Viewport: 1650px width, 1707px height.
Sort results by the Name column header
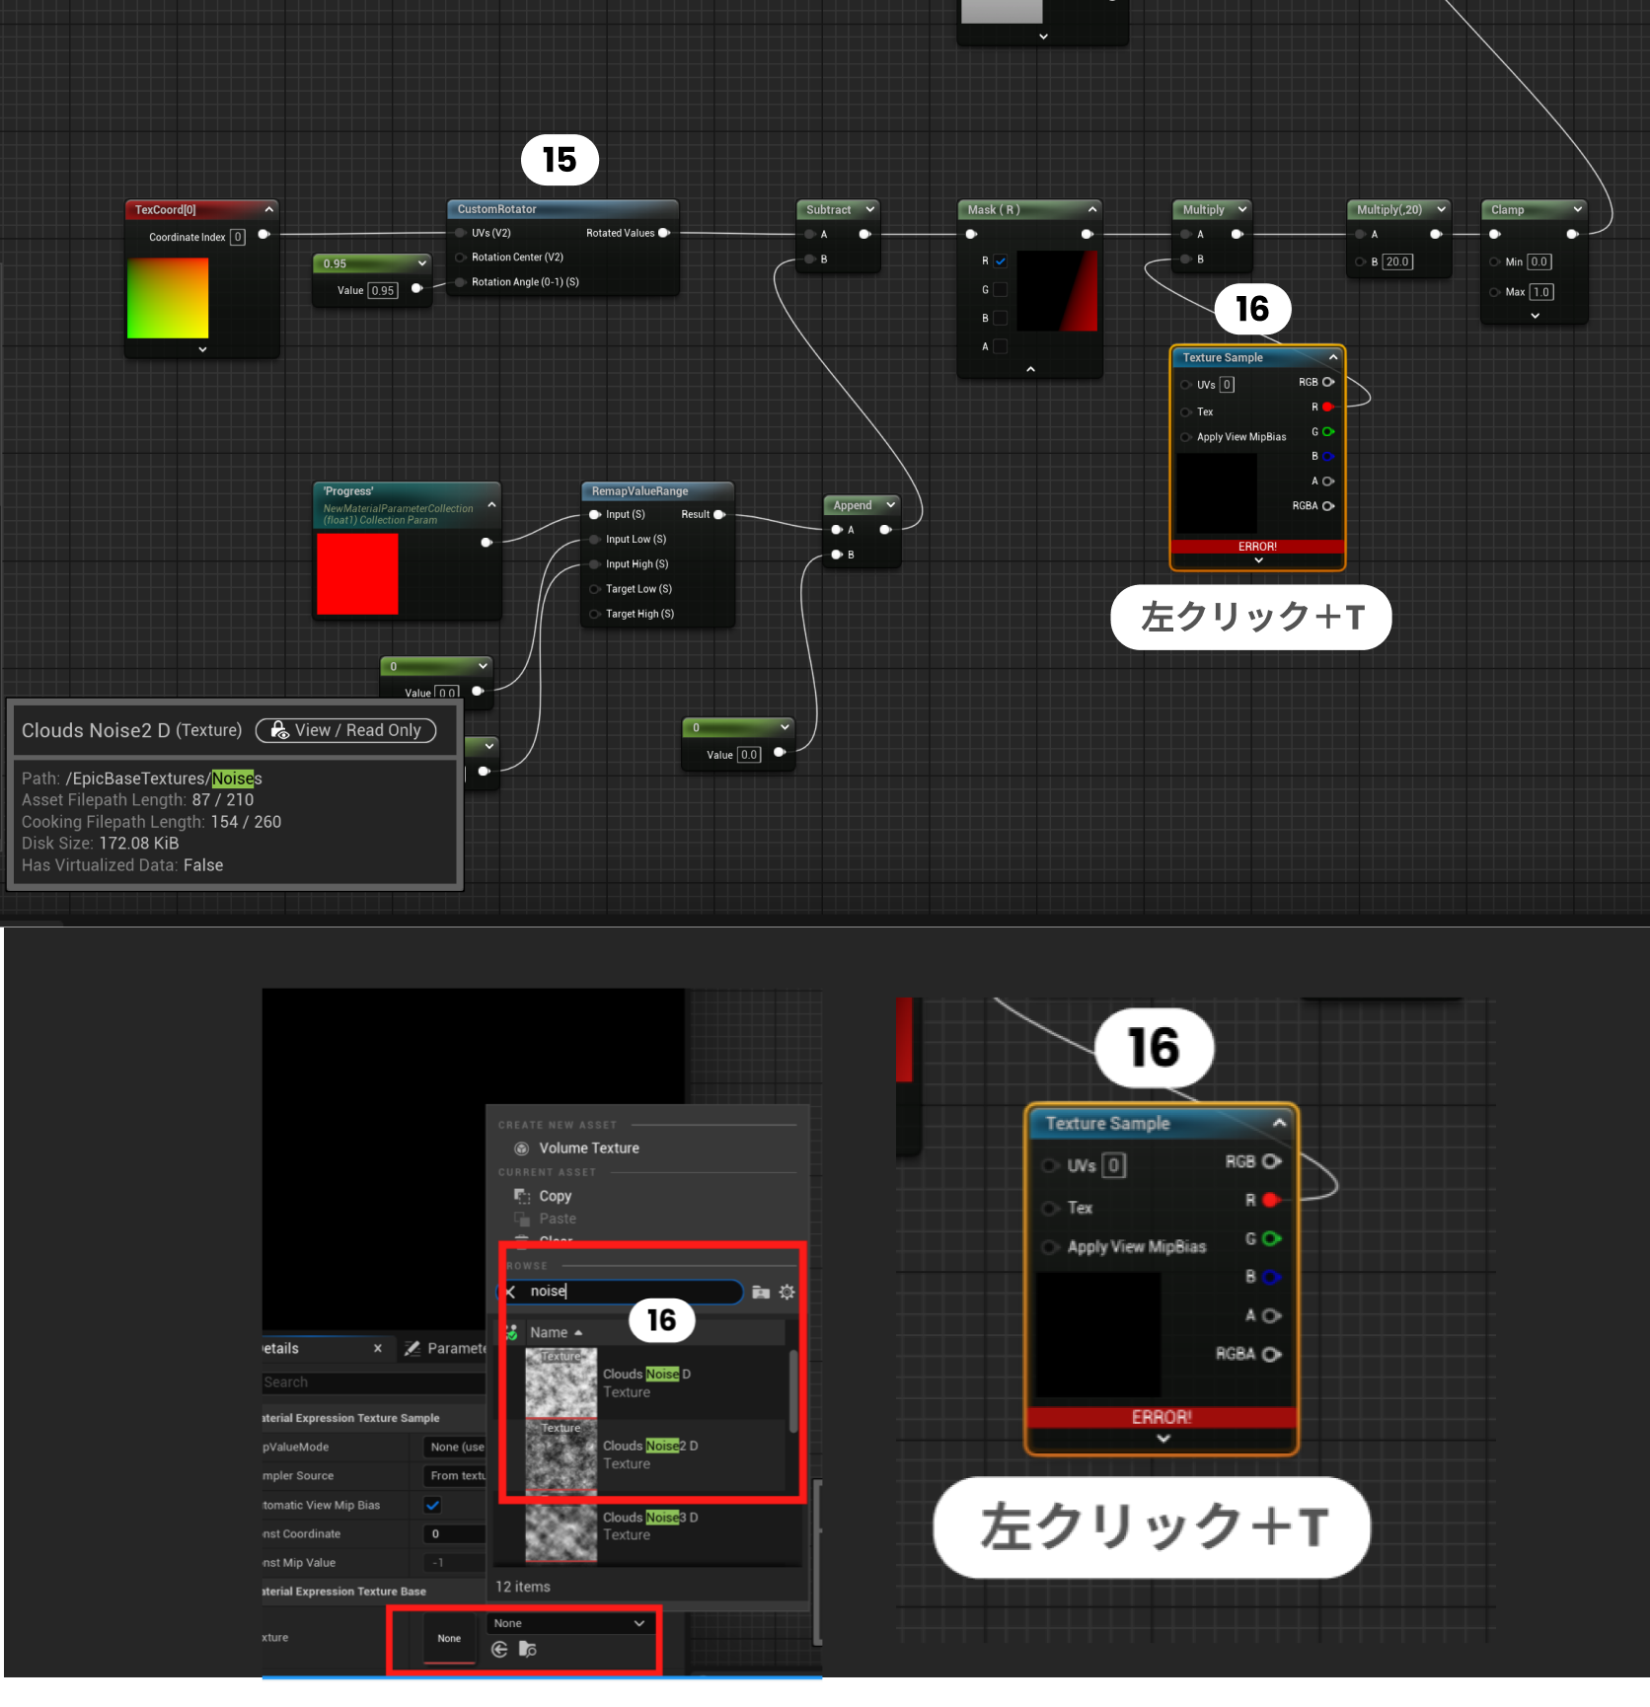tap(549, 1332)
